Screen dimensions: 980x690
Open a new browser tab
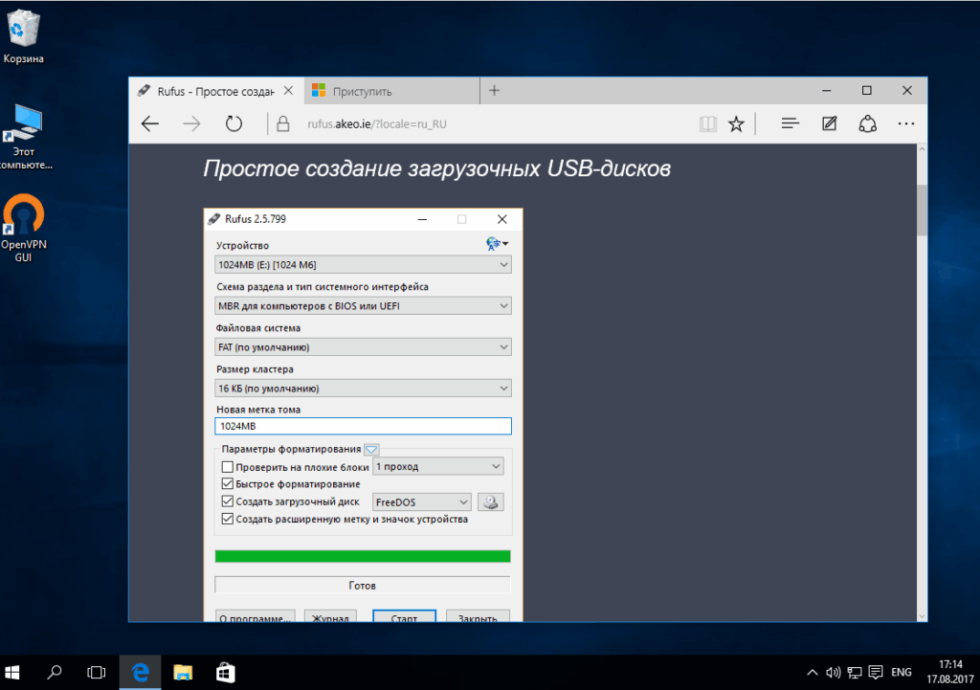click(x=495, y=91)
